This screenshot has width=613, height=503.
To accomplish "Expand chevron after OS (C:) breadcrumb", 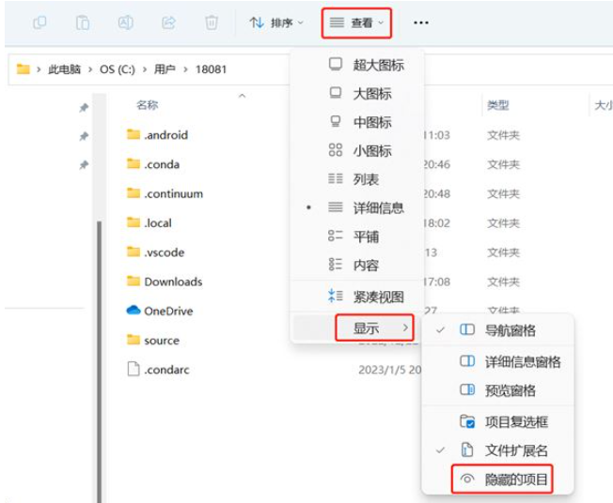I will [145, 69].
